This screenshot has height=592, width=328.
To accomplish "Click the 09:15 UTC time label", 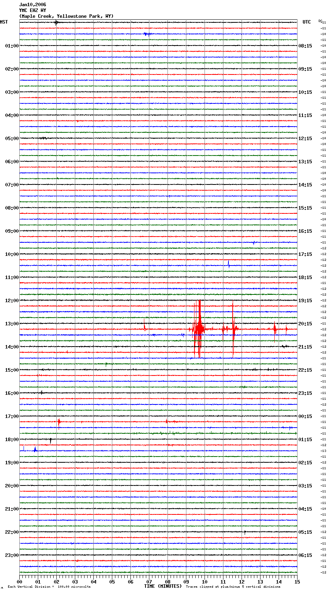I will click(305, 69).
